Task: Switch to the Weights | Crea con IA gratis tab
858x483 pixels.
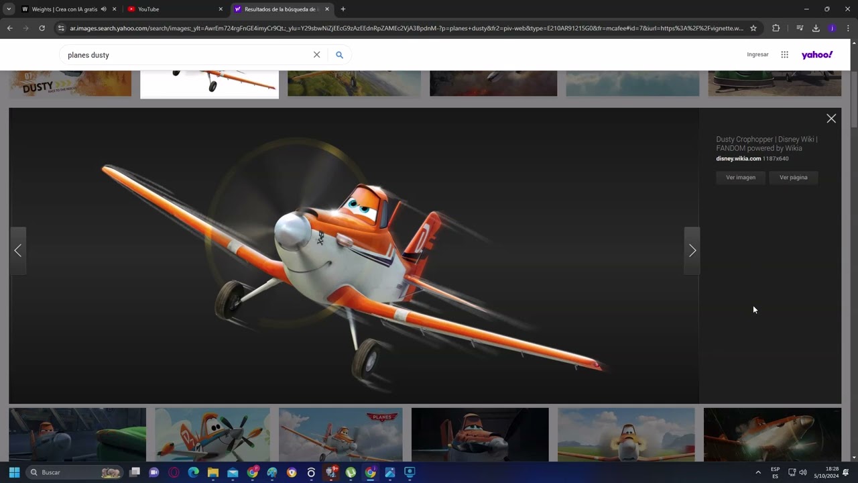Action: (x=64, y=9)
